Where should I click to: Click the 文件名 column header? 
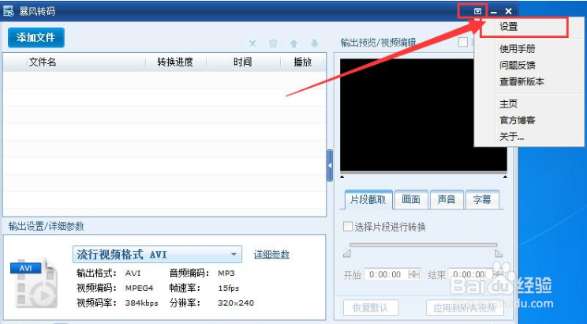pos(43,62)
